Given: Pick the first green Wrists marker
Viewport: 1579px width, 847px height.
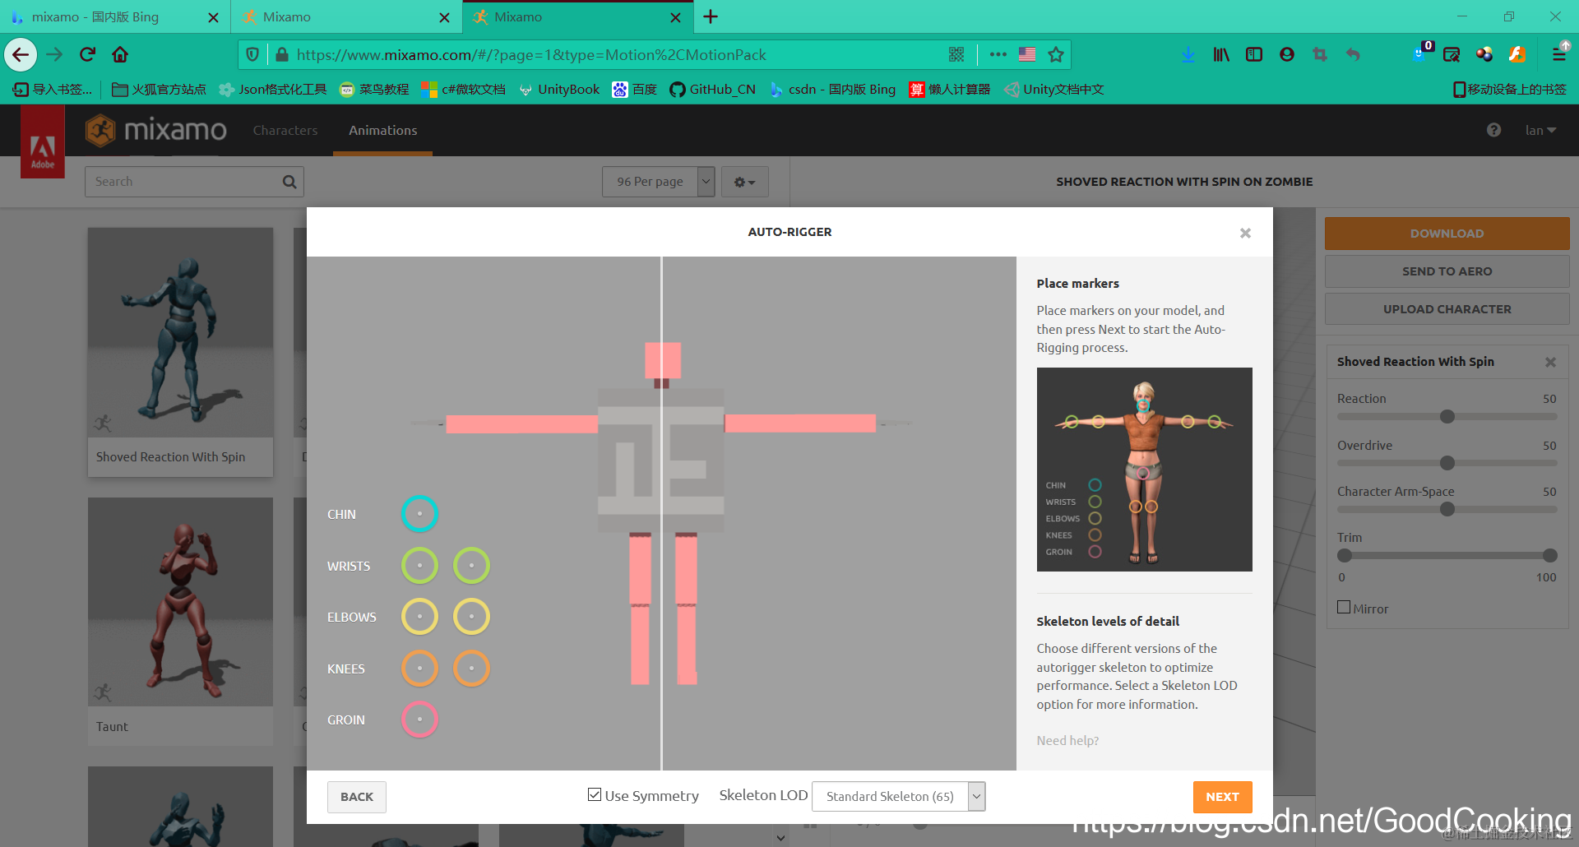Looking at the screenshot, I should tap(419, 566).
